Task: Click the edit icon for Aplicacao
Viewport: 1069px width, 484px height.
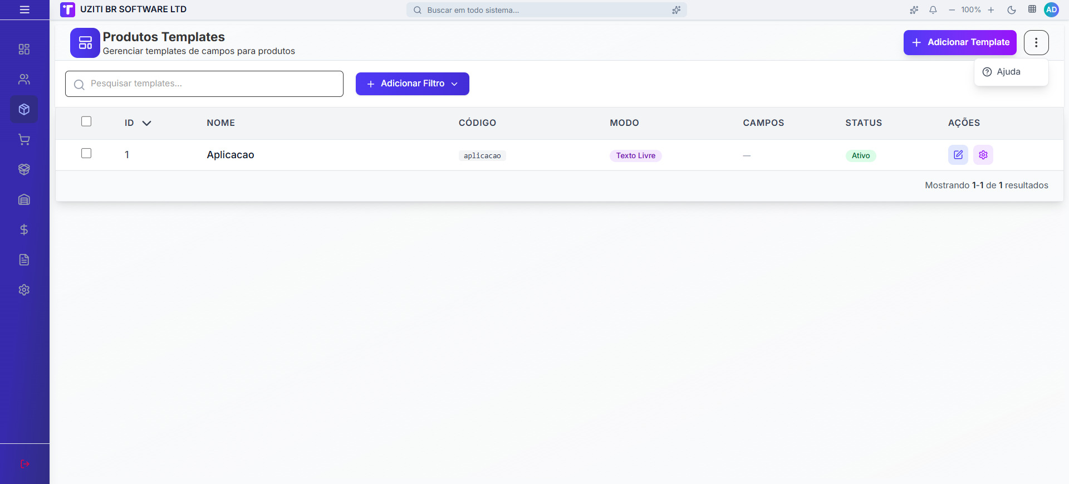Action: coord(958,155)
